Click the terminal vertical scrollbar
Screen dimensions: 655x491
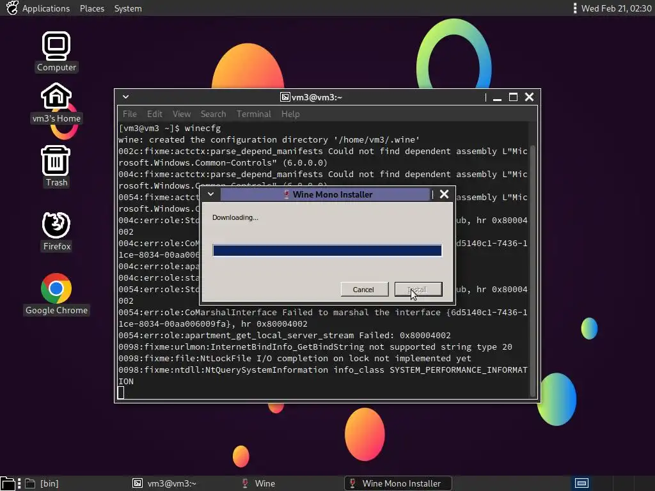click(x=533, y=270)
